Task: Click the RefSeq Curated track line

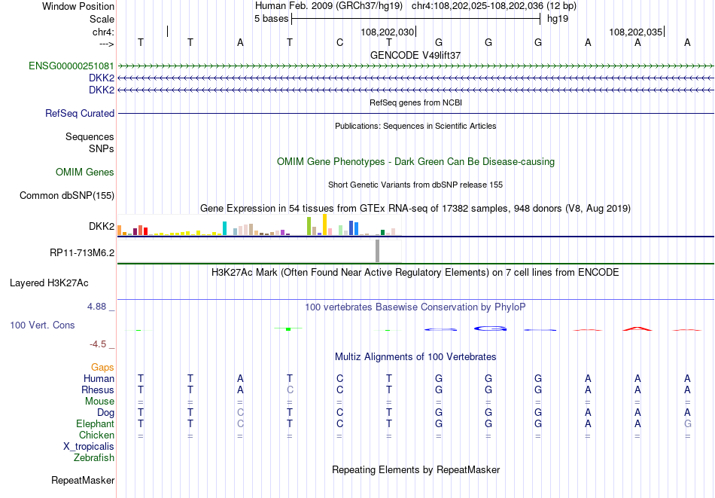Action: coord(415,113)
